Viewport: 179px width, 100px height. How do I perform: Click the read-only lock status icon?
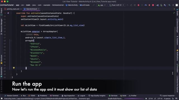tap(173, 99)
